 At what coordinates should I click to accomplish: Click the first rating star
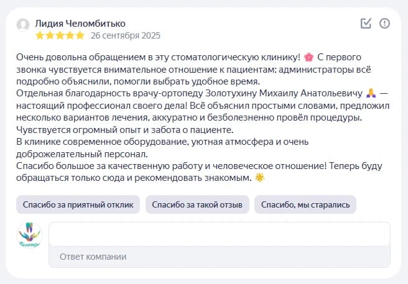click(40, 35)
